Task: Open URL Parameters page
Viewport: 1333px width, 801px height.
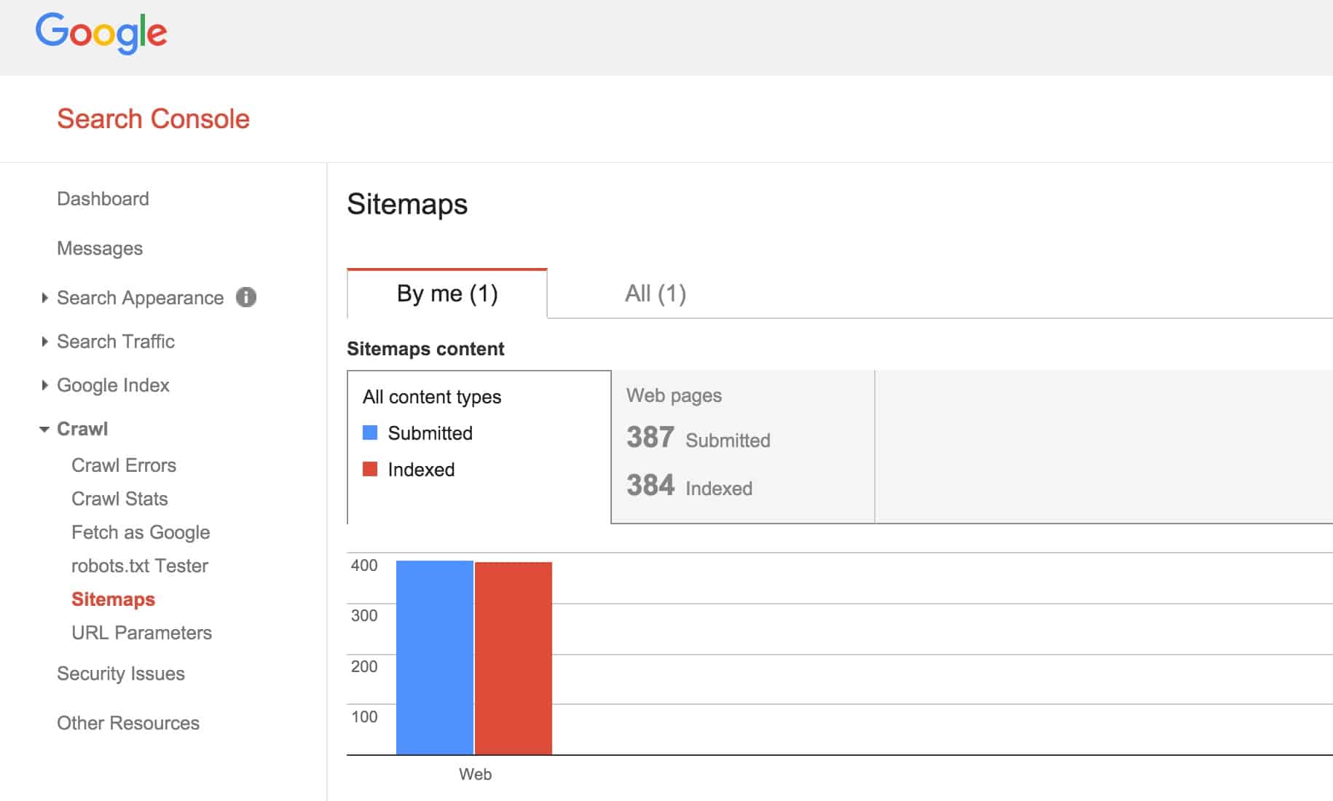Action: pos(141,633)
